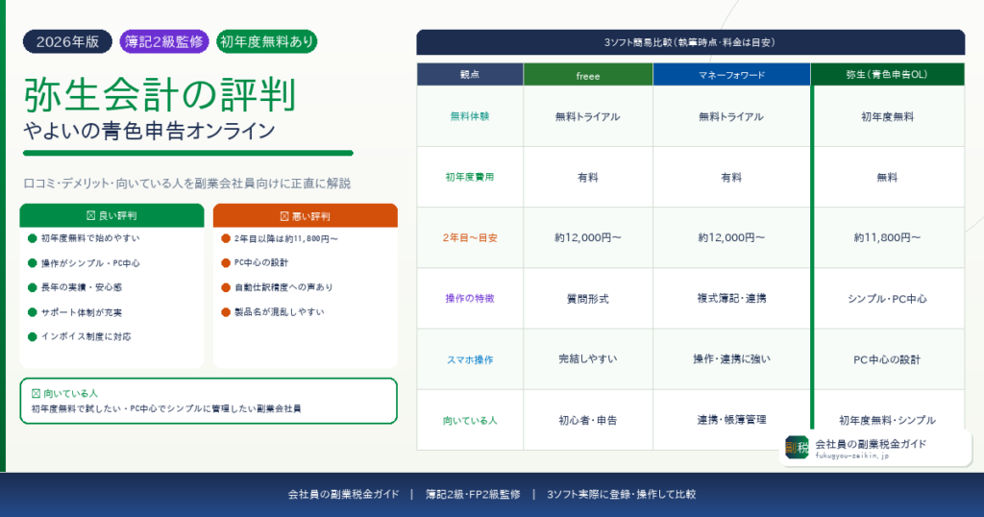The height and width of the screenshot is (517, 984).
Task: Click the 初年度無料・シンプル cell
Action: 887,420
